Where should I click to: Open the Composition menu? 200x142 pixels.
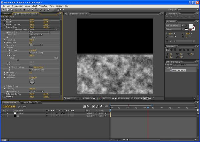coord(17,6)
